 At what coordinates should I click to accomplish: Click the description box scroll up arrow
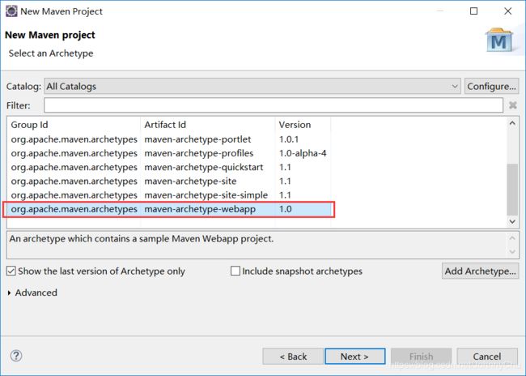pyautogui.click(x=512, y=238)
